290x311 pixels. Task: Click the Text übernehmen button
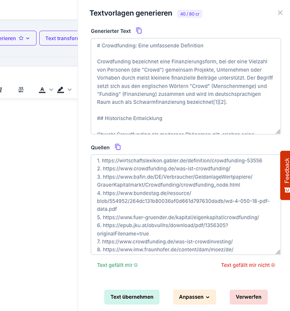click(x=132, y=297)
